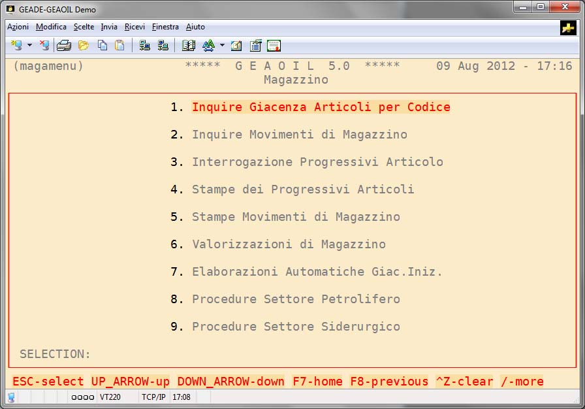
Task: Click the paste clipboard icon
Action: (x=119, y=45)
